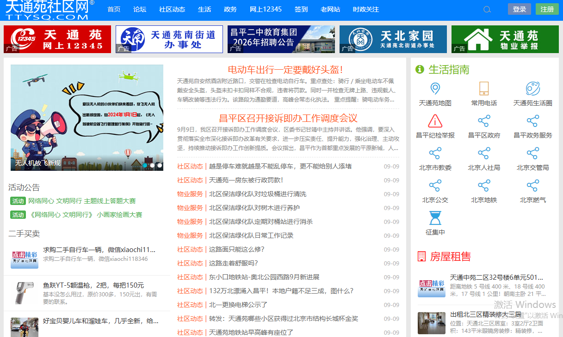This screenshot has width=563, height=337.
Task: Open 社区动态 in the top navigation bar
Action: [172, 9]
